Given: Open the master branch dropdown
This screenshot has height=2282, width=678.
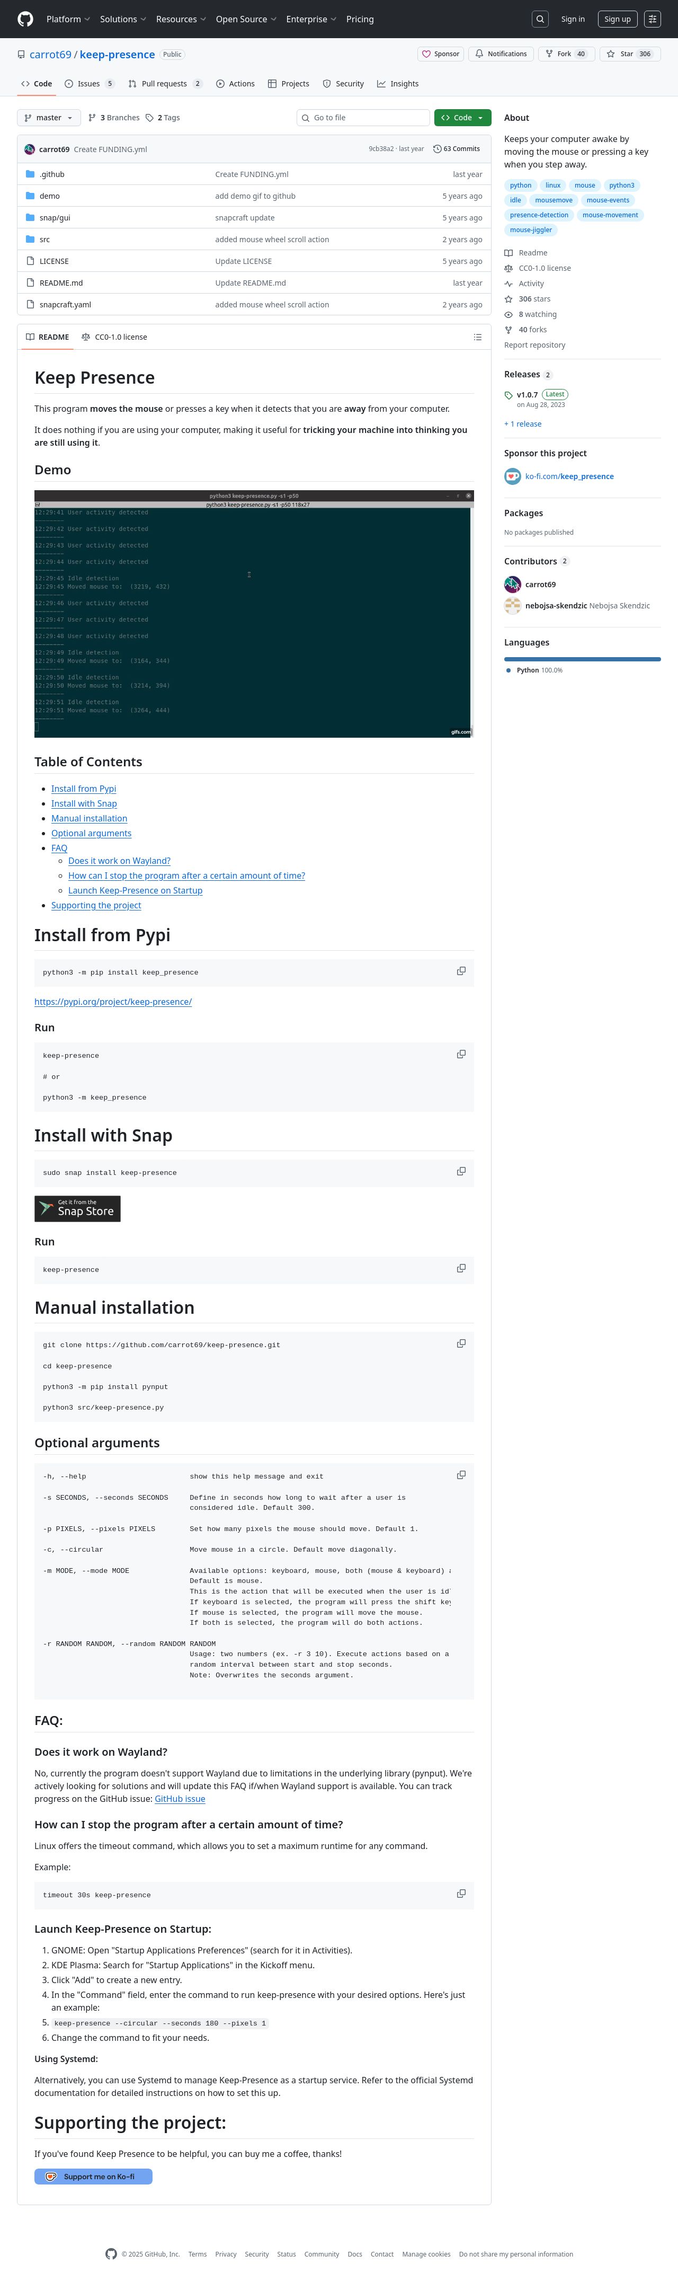Looking at the screenshot, I should (49, 118).
